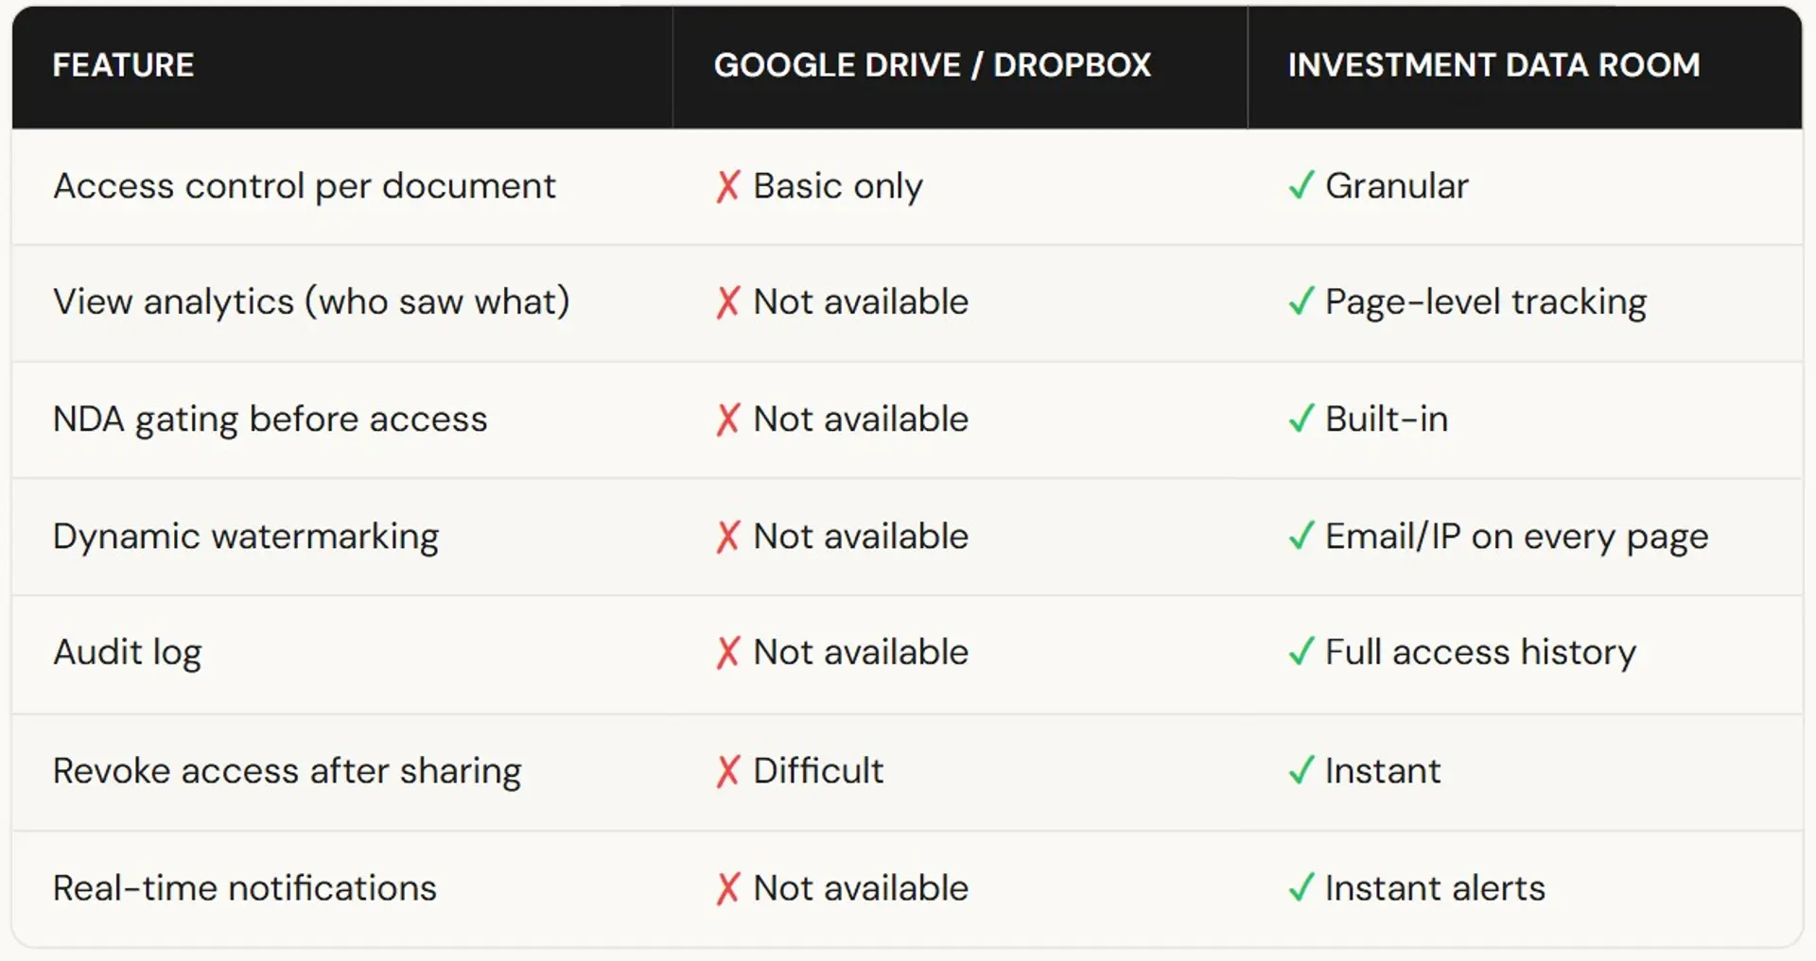Image resolution: width=1816 pixels, height=961 pixels.
Task: Click the green checkmark beside Built-in
Action: pos(1301,418)
